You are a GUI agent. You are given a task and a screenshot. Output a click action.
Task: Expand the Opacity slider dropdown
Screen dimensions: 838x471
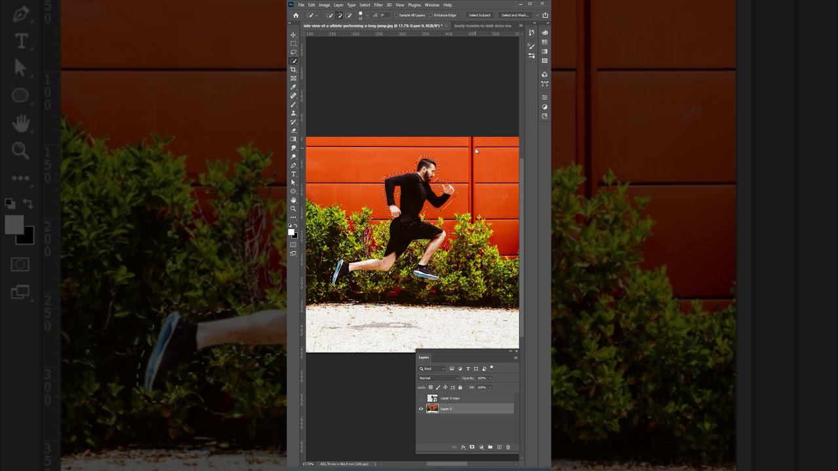pyautogui.click(x=490, y=378)
